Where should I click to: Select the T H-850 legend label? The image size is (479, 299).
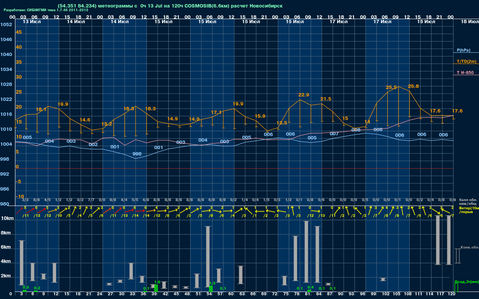point(465,73)
